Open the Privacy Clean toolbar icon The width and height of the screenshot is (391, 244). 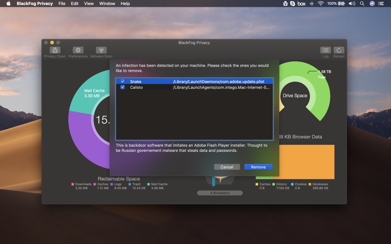point(55,50)
